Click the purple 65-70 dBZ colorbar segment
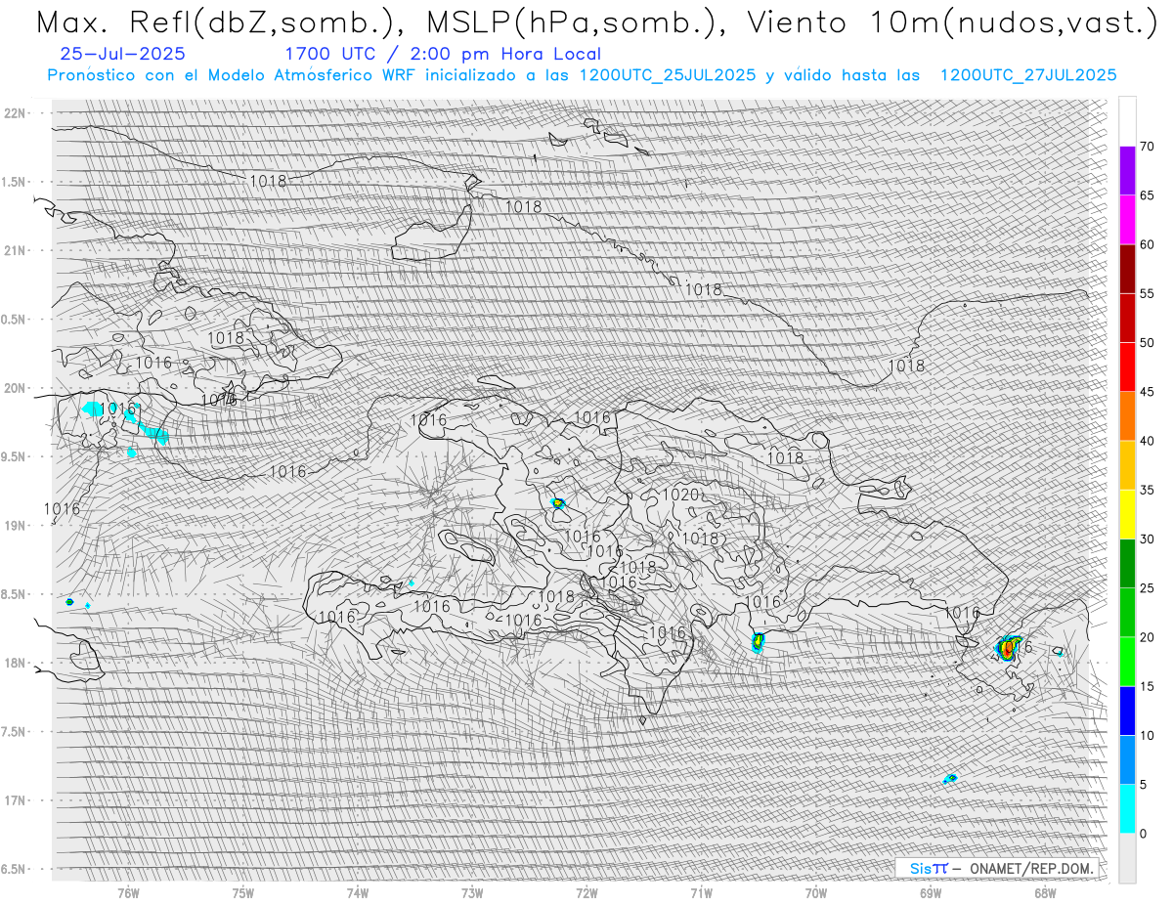 click(1127, 171)
